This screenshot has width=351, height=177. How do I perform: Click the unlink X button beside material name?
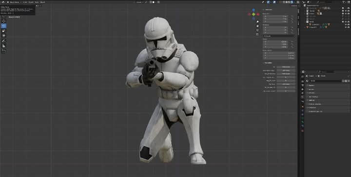pos(349,81)
